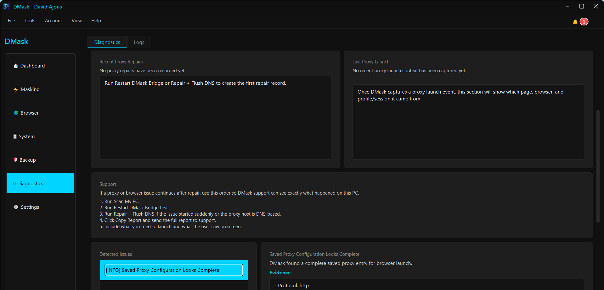Screen dimensions: 604x290
Task: Open the Browser section
Action: 40,113
